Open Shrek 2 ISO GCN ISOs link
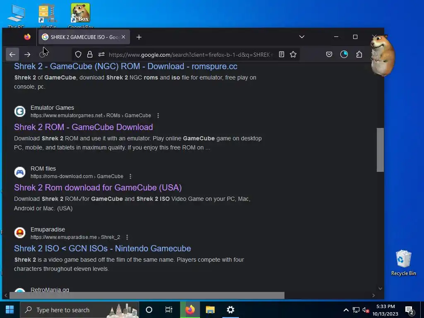 (103, 248)
